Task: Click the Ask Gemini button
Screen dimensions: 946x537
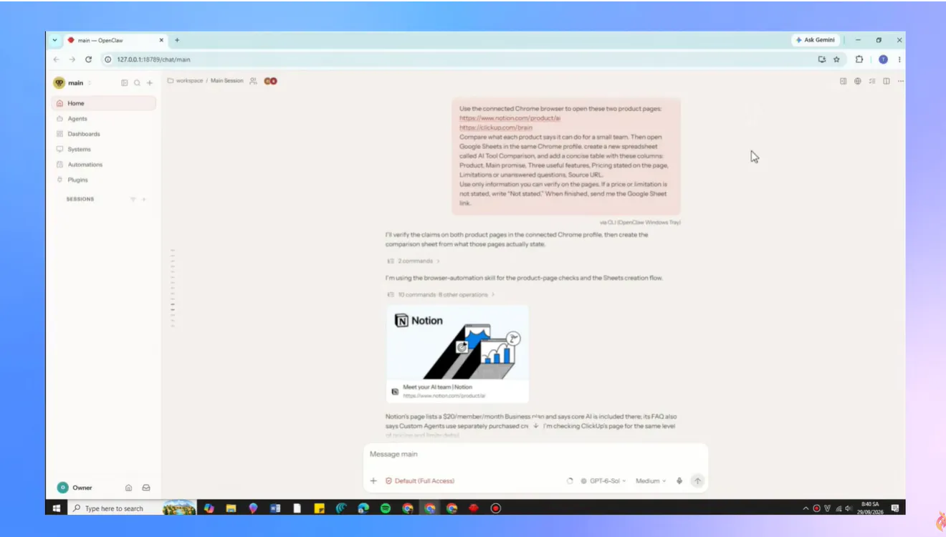Action: 816,40
